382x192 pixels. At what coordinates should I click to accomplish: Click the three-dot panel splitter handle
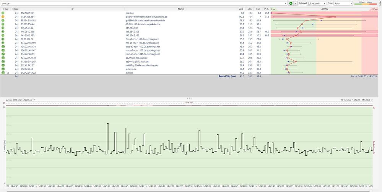[x=189, y=98]
